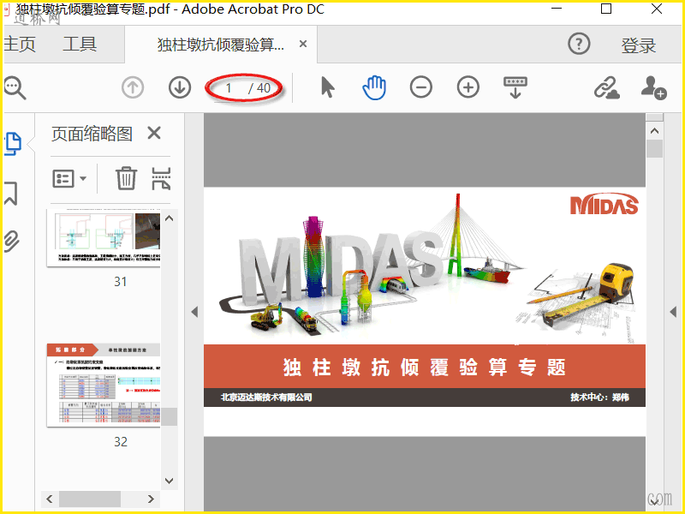Zoom out with the minus button
Viewport: 685px width, 514px height.
[x=421, y=87]
